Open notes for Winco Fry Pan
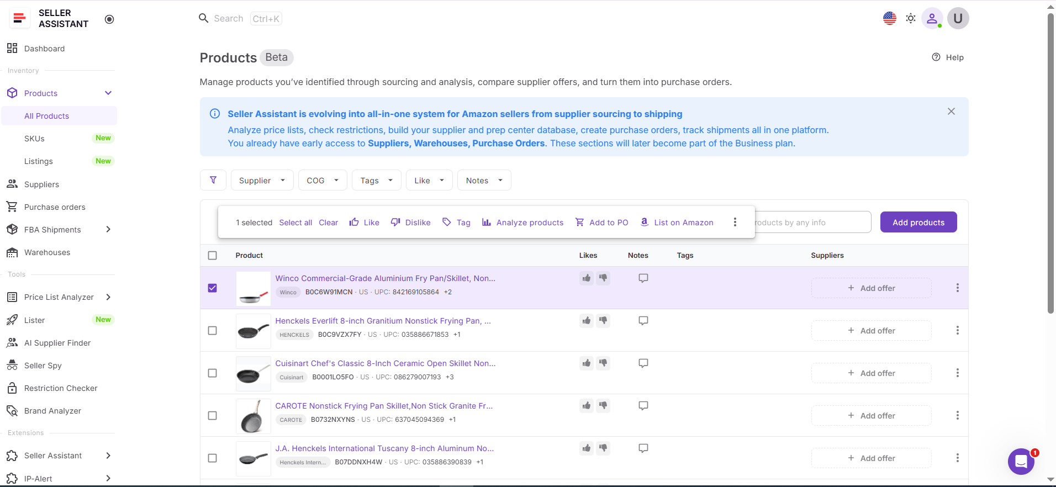This screenshot has width=1056, height=487. pos(643,278)
